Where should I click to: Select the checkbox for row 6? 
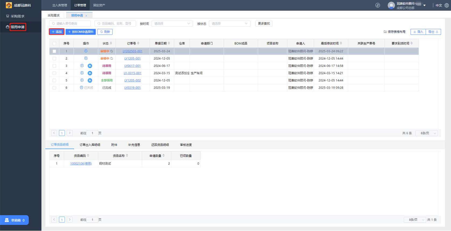pos(54,88)
